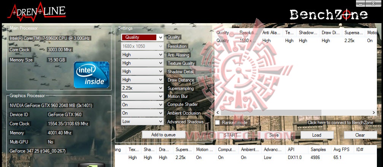Click the Resoluti... column header in queue
383x167 pixels.
(248, 33)
